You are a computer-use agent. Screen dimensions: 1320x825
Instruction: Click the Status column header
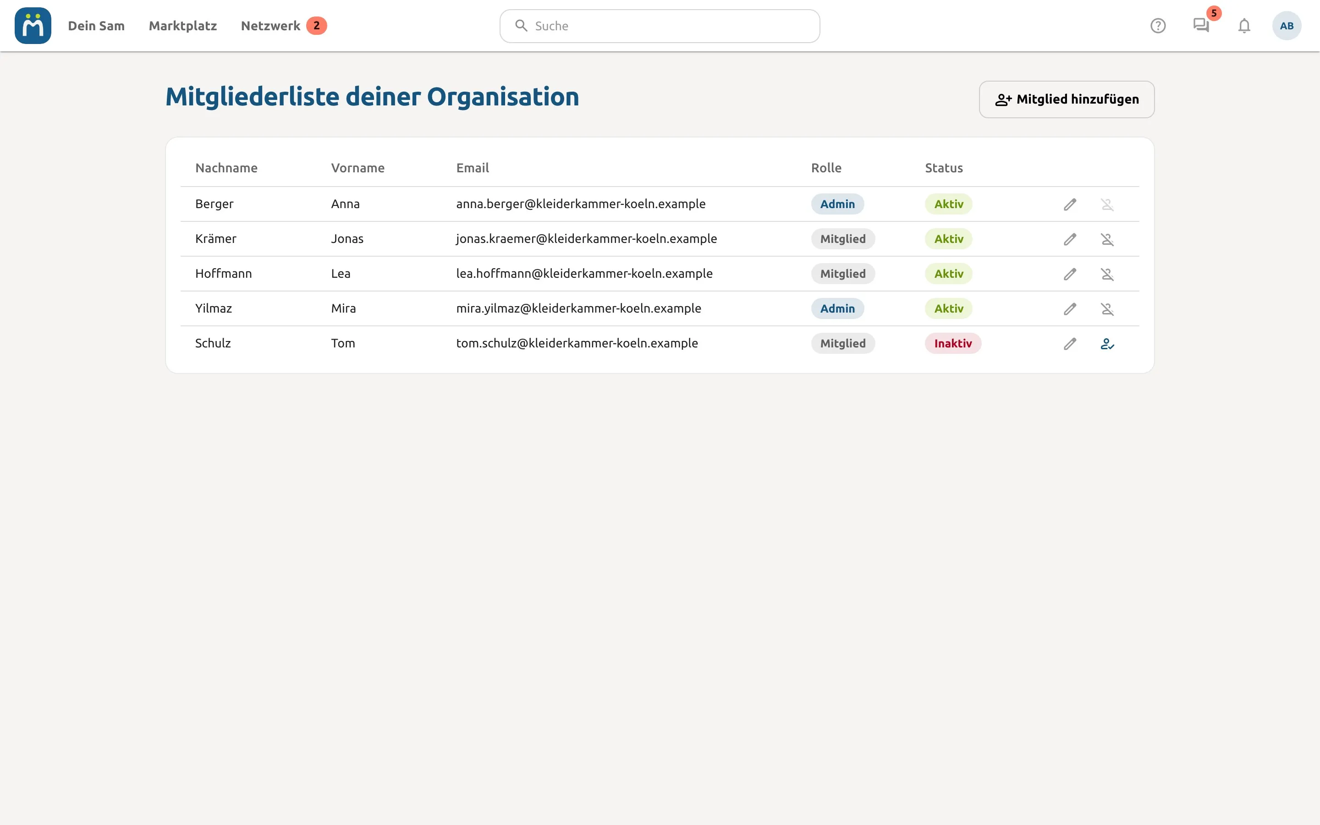(944, 168)
